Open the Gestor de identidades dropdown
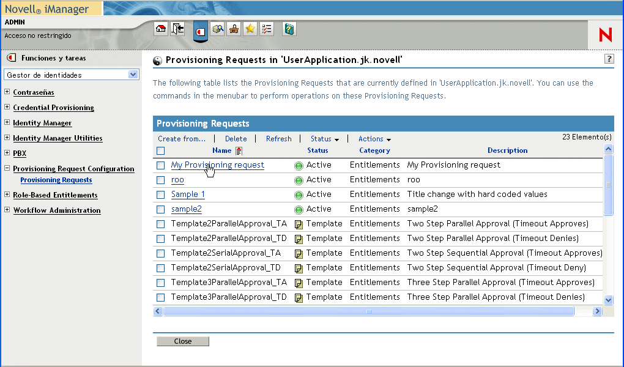 point(133,75)
